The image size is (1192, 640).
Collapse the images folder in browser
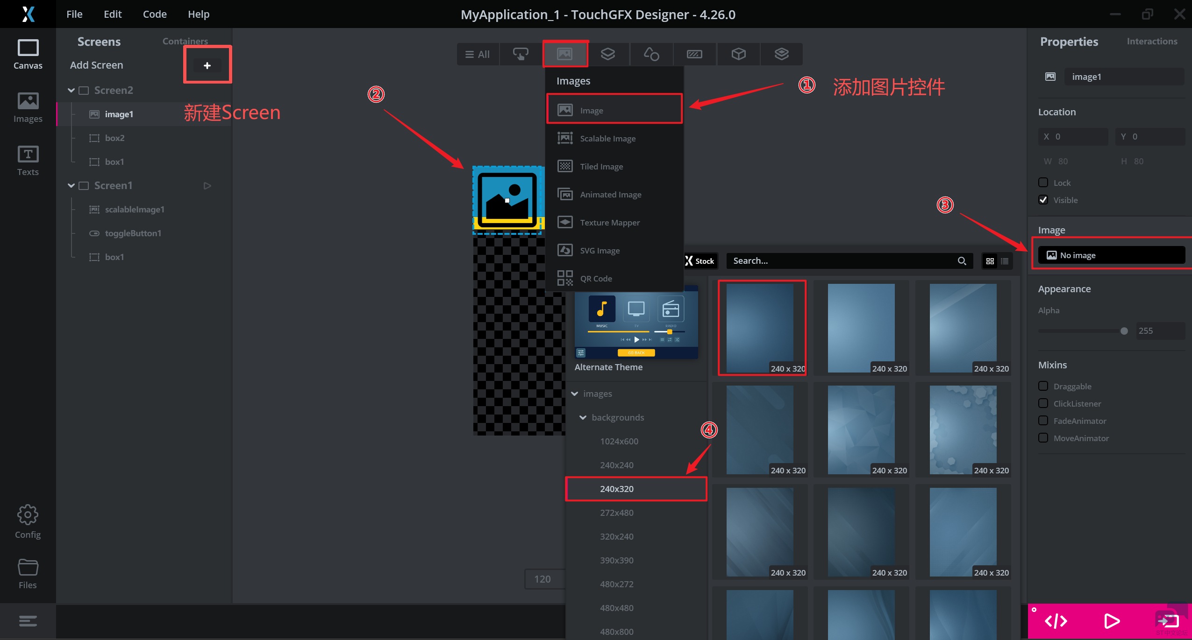tap(574, 394)
